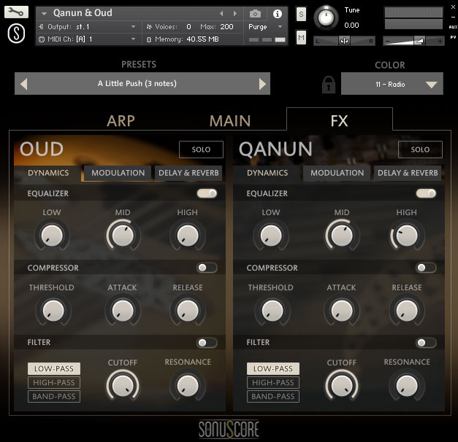The width and height of the screenshot is (458, 442).
Task: Solo the instrument with the S button
Action: [301, 14]
